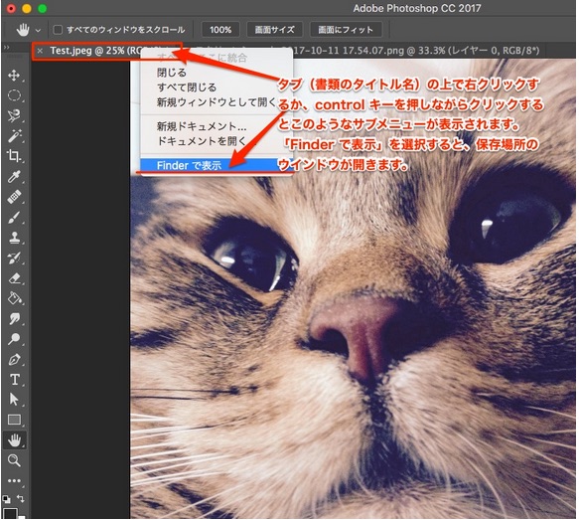579x520 pixels.
Task: Choose Finder で表示 from context menu
Action: pyautogui.click(x=217, y=165)
